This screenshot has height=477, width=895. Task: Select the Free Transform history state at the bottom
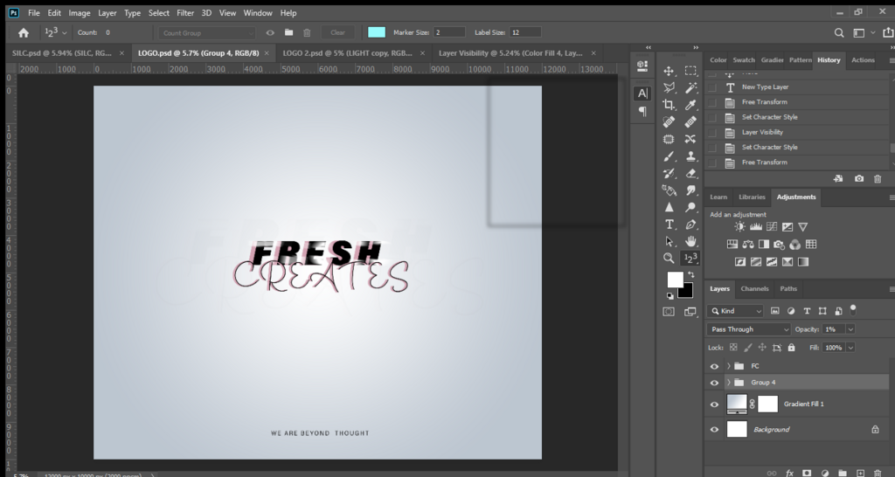pos(764,162)
